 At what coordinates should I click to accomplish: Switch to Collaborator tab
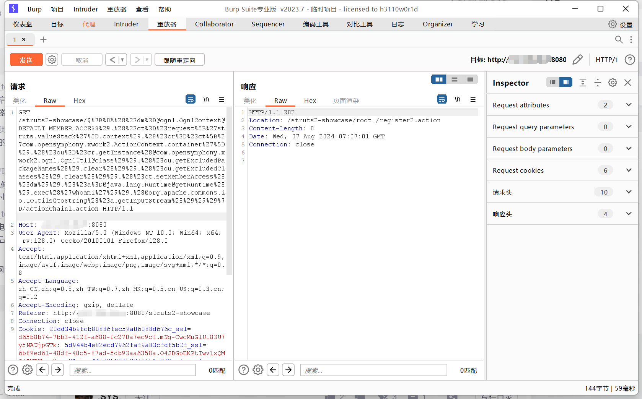(214, 24)
